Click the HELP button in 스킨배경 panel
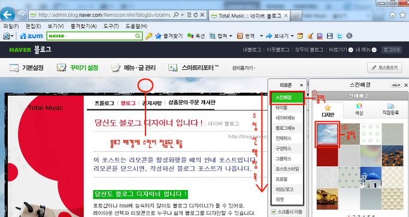This screenshot has height=217, width=409. click(396, 85)
